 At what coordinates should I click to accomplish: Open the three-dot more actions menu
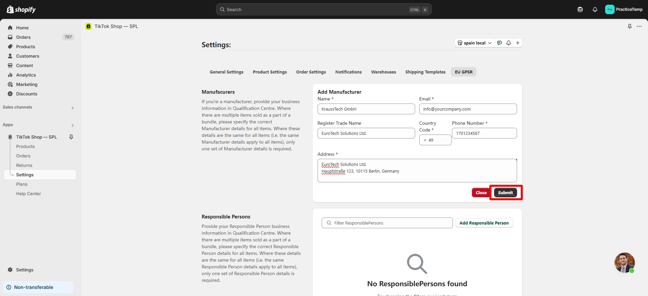[x=639, y=26]
